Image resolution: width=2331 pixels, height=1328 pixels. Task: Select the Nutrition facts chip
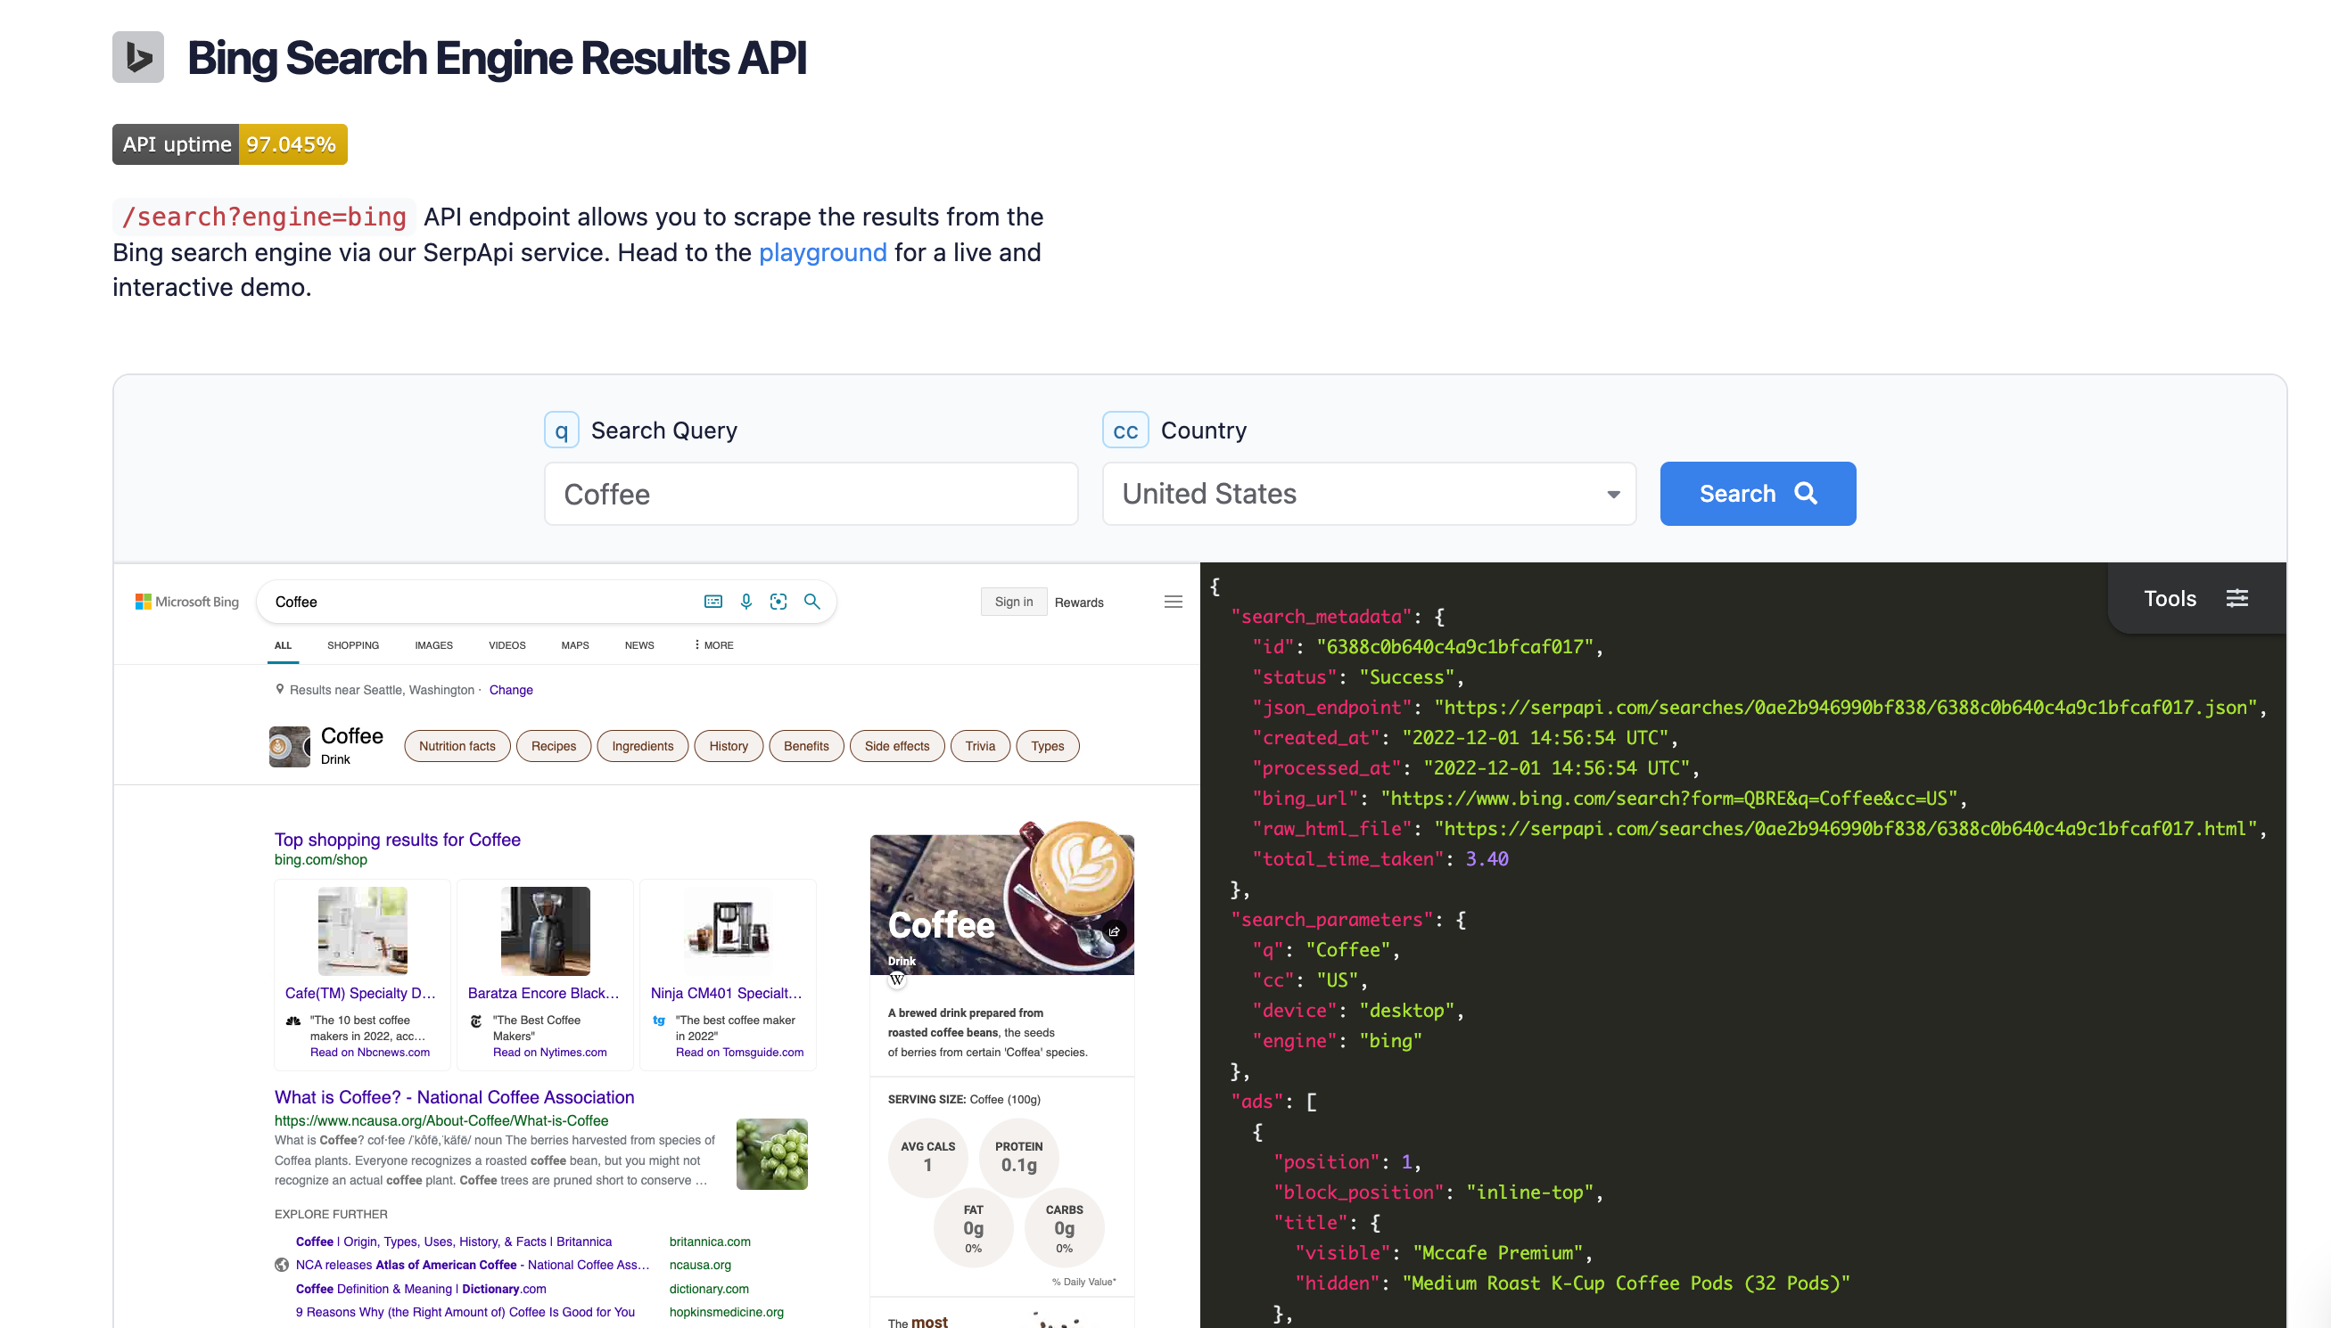point(457,746)
